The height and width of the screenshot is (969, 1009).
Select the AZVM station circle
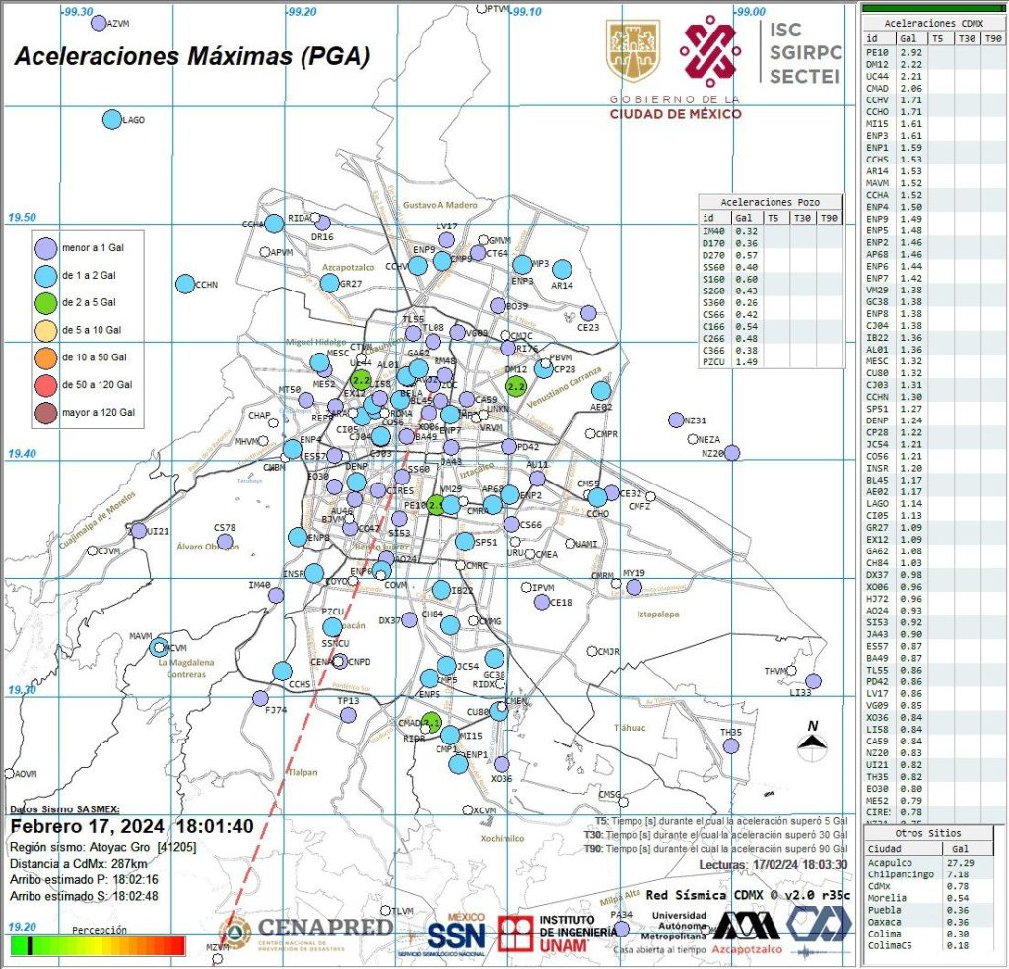click(99, 24)
